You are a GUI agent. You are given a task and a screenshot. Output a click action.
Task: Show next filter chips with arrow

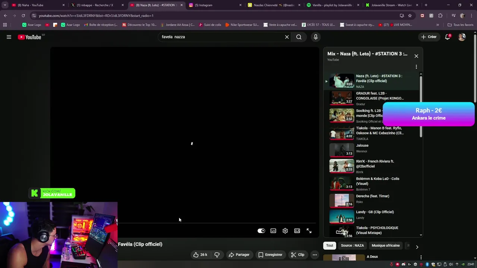tap(417, 247)
